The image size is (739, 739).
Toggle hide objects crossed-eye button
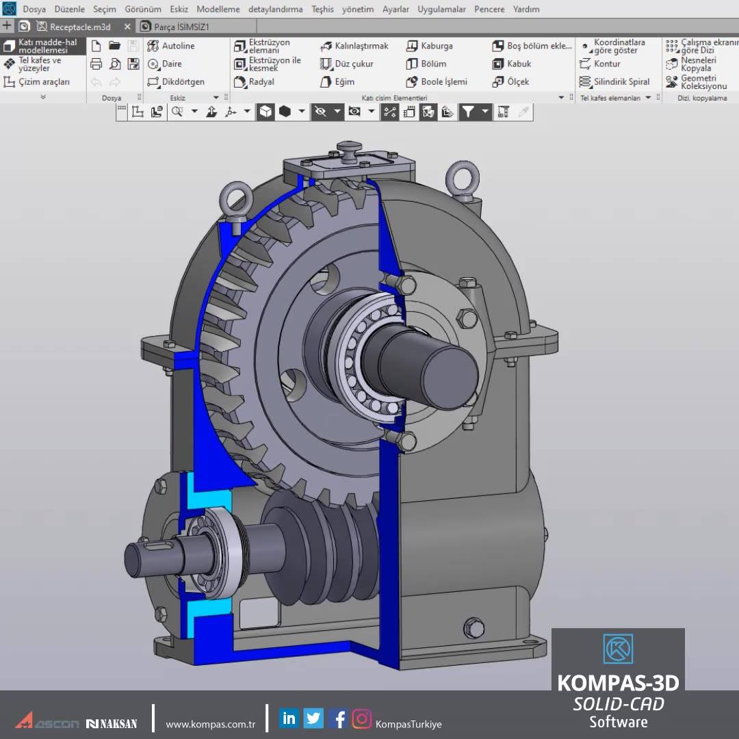[x=320, y=112]
